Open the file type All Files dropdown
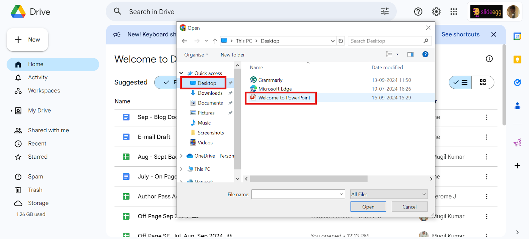The image size is (529, 239). coord(389,194)
